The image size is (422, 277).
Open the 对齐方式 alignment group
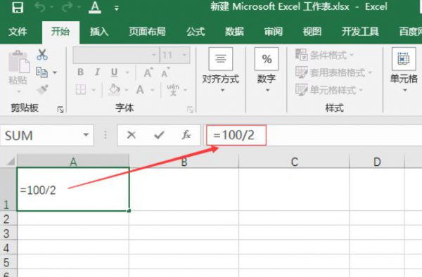(221, 70)
